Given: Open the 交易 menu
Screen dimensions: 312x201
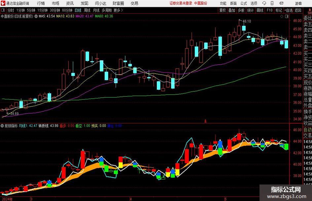Looking at the screenshot, I should tap(134, 3).
